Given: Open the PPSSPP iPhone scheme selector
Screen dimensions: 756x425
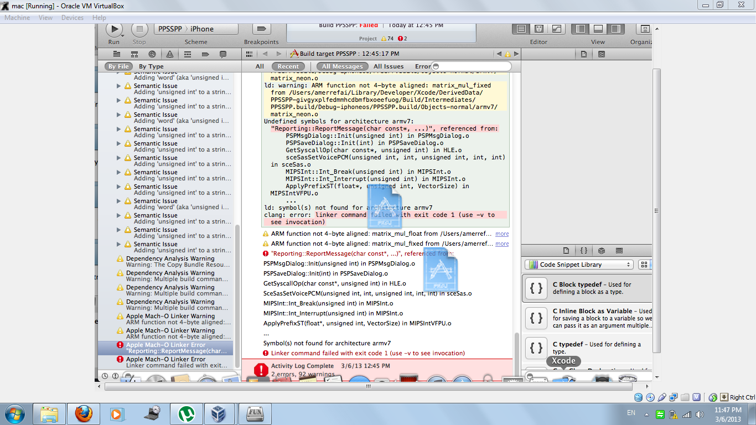Looking at the screenshot, I should coord(197,29).
